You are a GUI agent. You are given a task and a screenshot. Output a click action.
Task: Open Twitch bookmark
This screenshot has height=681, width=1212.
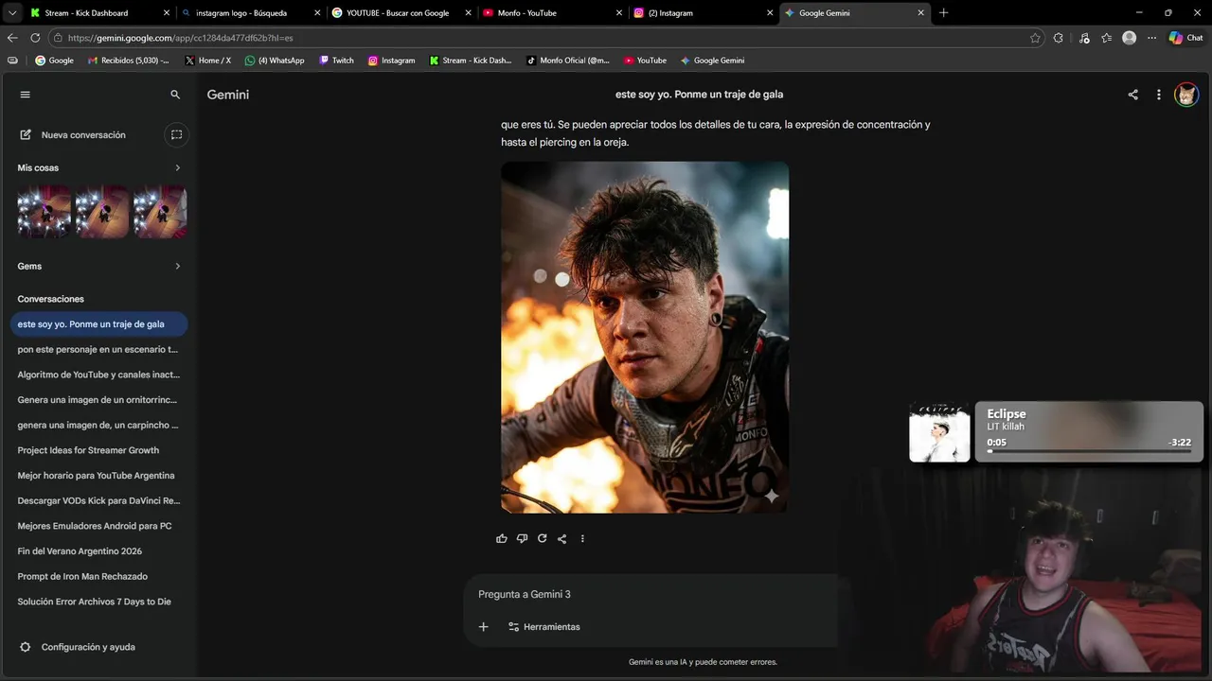click(336, 61)
